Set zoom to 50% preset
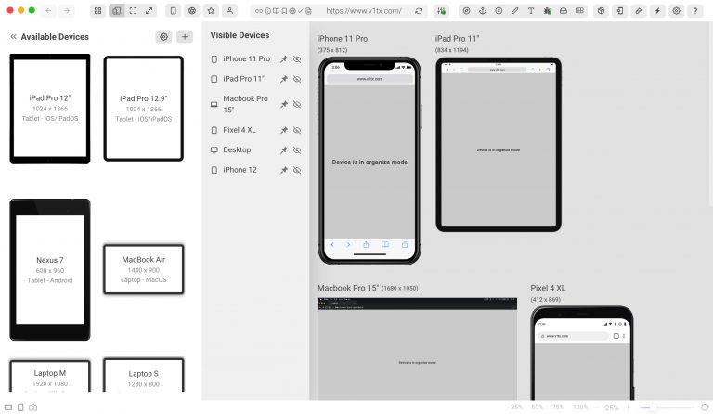Screen dimensions: 713x414 point(537,408)
